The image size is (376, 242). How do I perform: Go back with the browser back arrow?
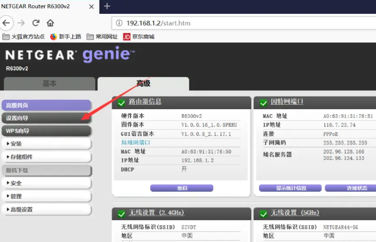[x=6, y=23]
